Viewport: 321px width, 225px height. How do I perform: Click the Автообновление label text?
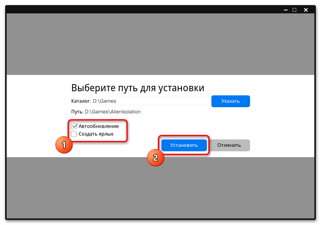pyautogui.click(x=98, y=126)
